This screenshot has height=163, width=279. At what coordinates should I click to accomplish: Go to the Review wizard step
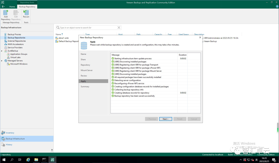(x=84, y=76)
